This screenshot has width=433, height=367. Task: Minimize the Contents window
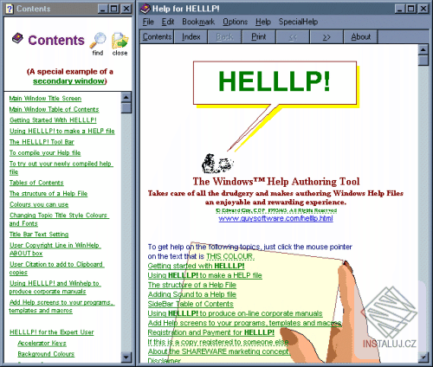click(103, 9)
